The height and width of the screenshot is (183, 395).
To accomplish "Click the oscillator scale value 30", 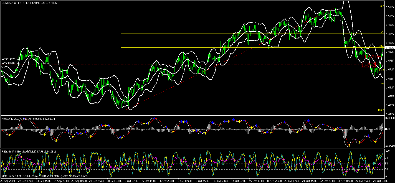I will pyautogui.click(x=387, y=169).
